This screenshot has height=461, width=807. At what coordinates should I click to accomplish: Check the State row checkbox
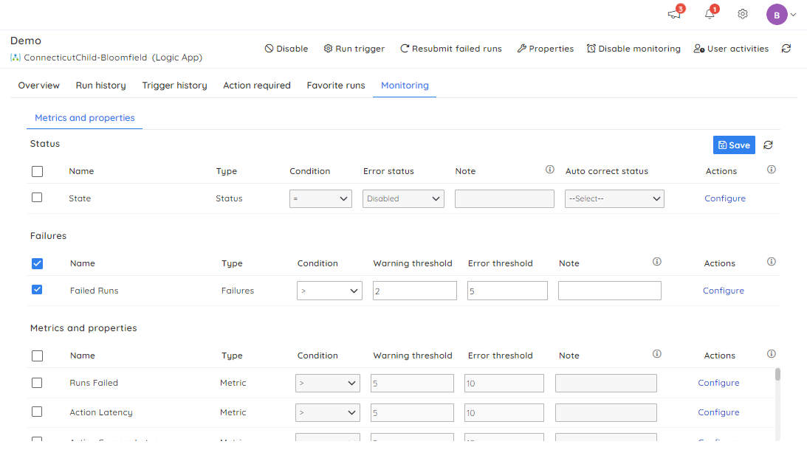[36, 198]
